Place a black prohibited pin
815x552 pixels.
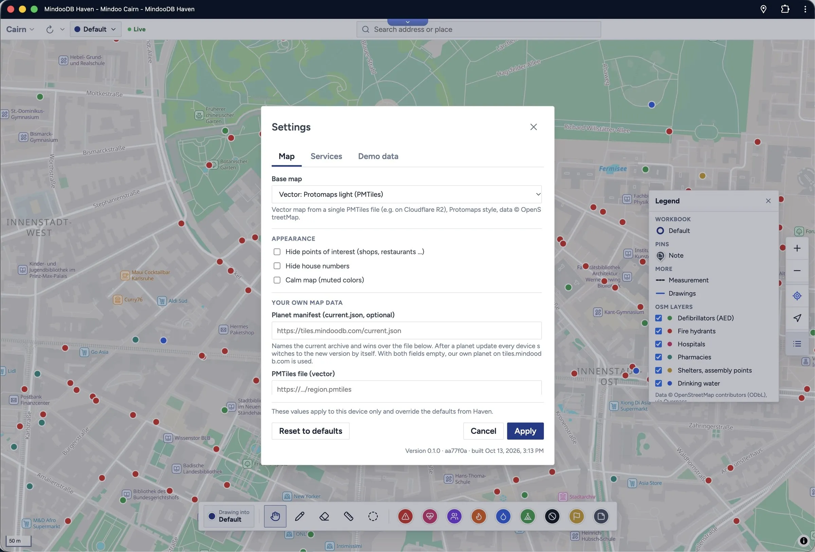coord(552,516)
